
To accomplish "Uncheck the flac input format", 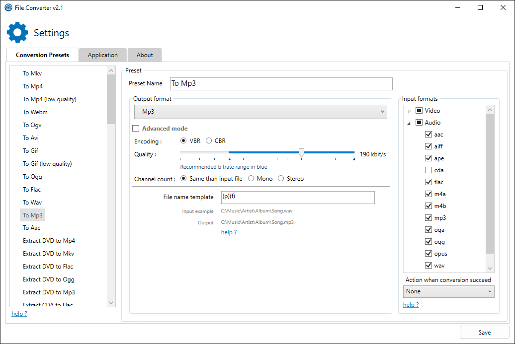I will tap(429, 182).
